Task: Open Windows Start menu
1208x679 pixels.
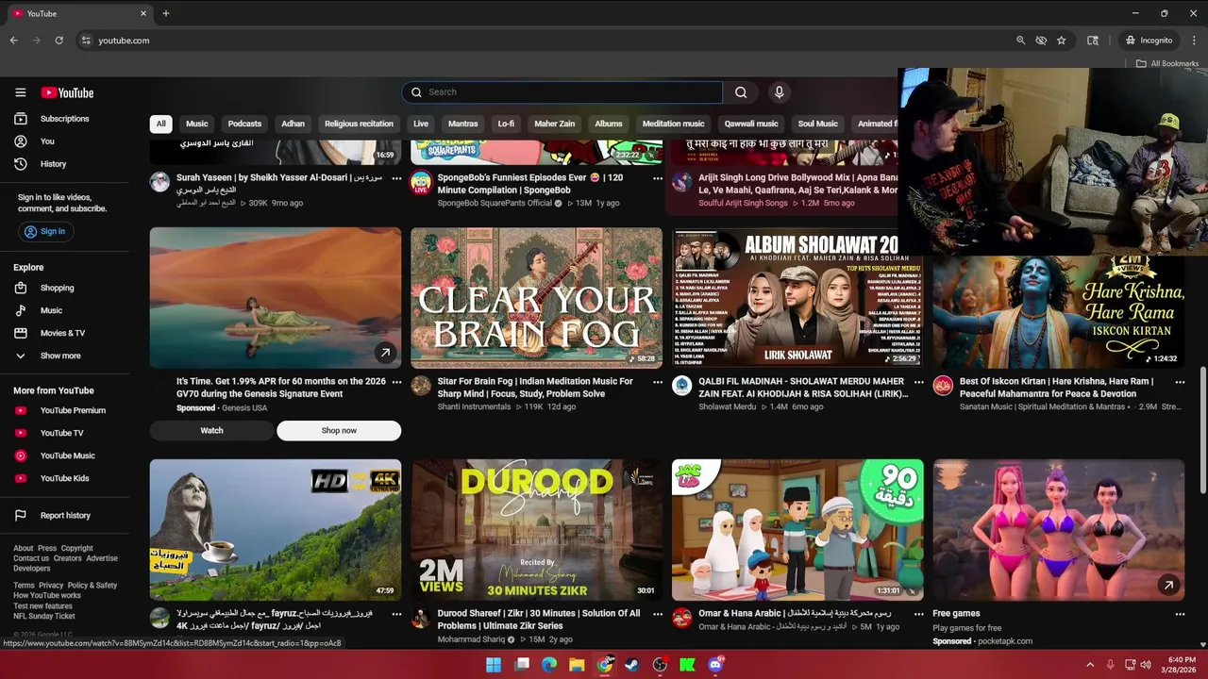Action: pyautogui.click(x=494, y=665)
